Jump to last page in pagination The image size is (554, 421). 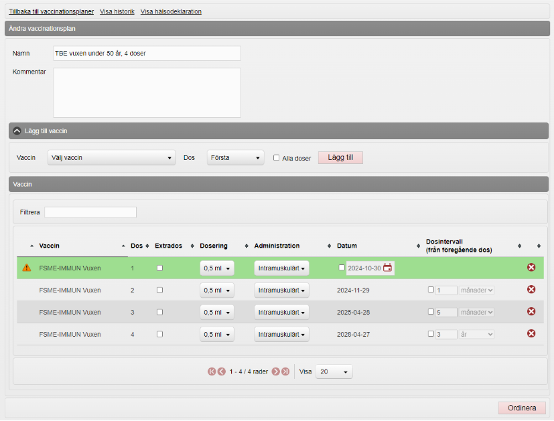(285, 371)
